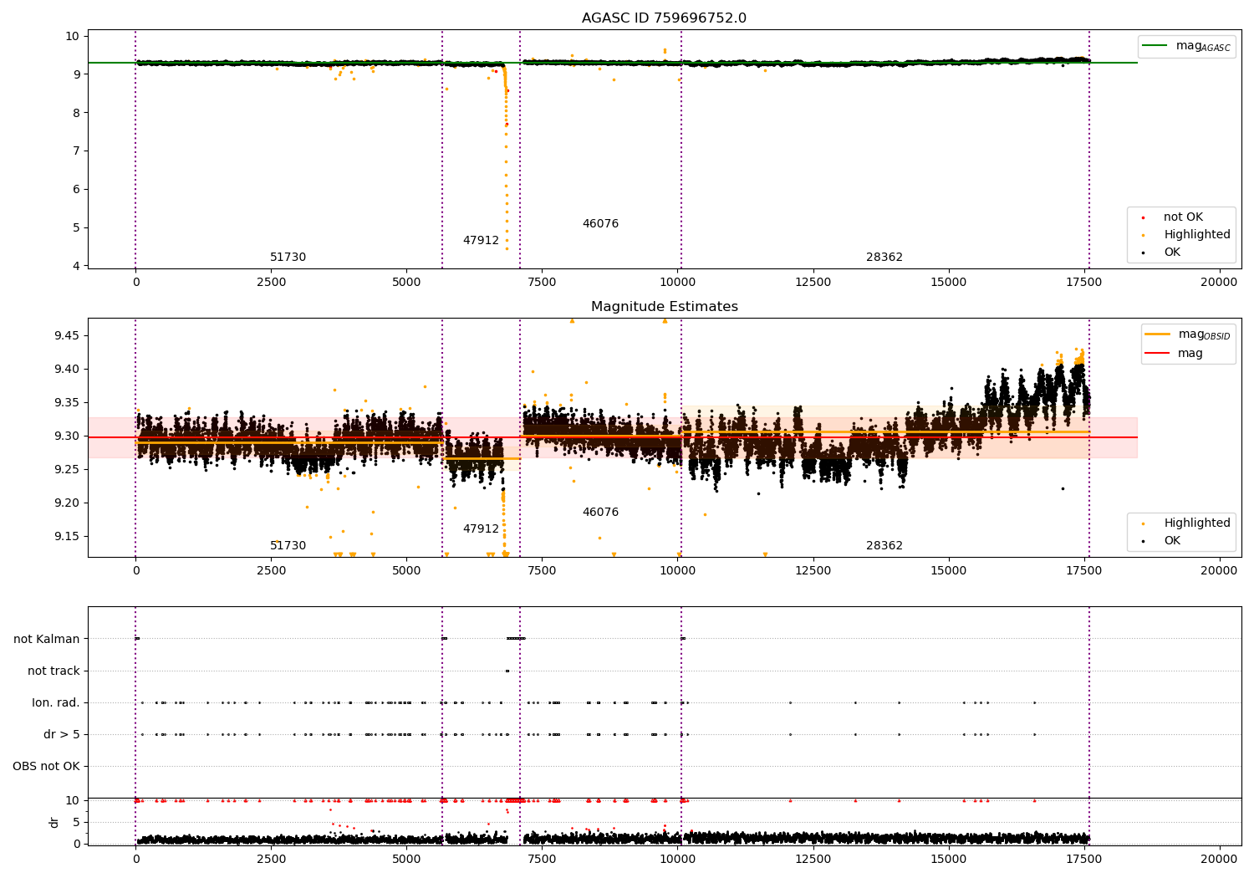This screenshot has height=878, width=1254.
Task: Click obsid label 51730 in Magnitude Estimates plot
Action: pos(288,546)
